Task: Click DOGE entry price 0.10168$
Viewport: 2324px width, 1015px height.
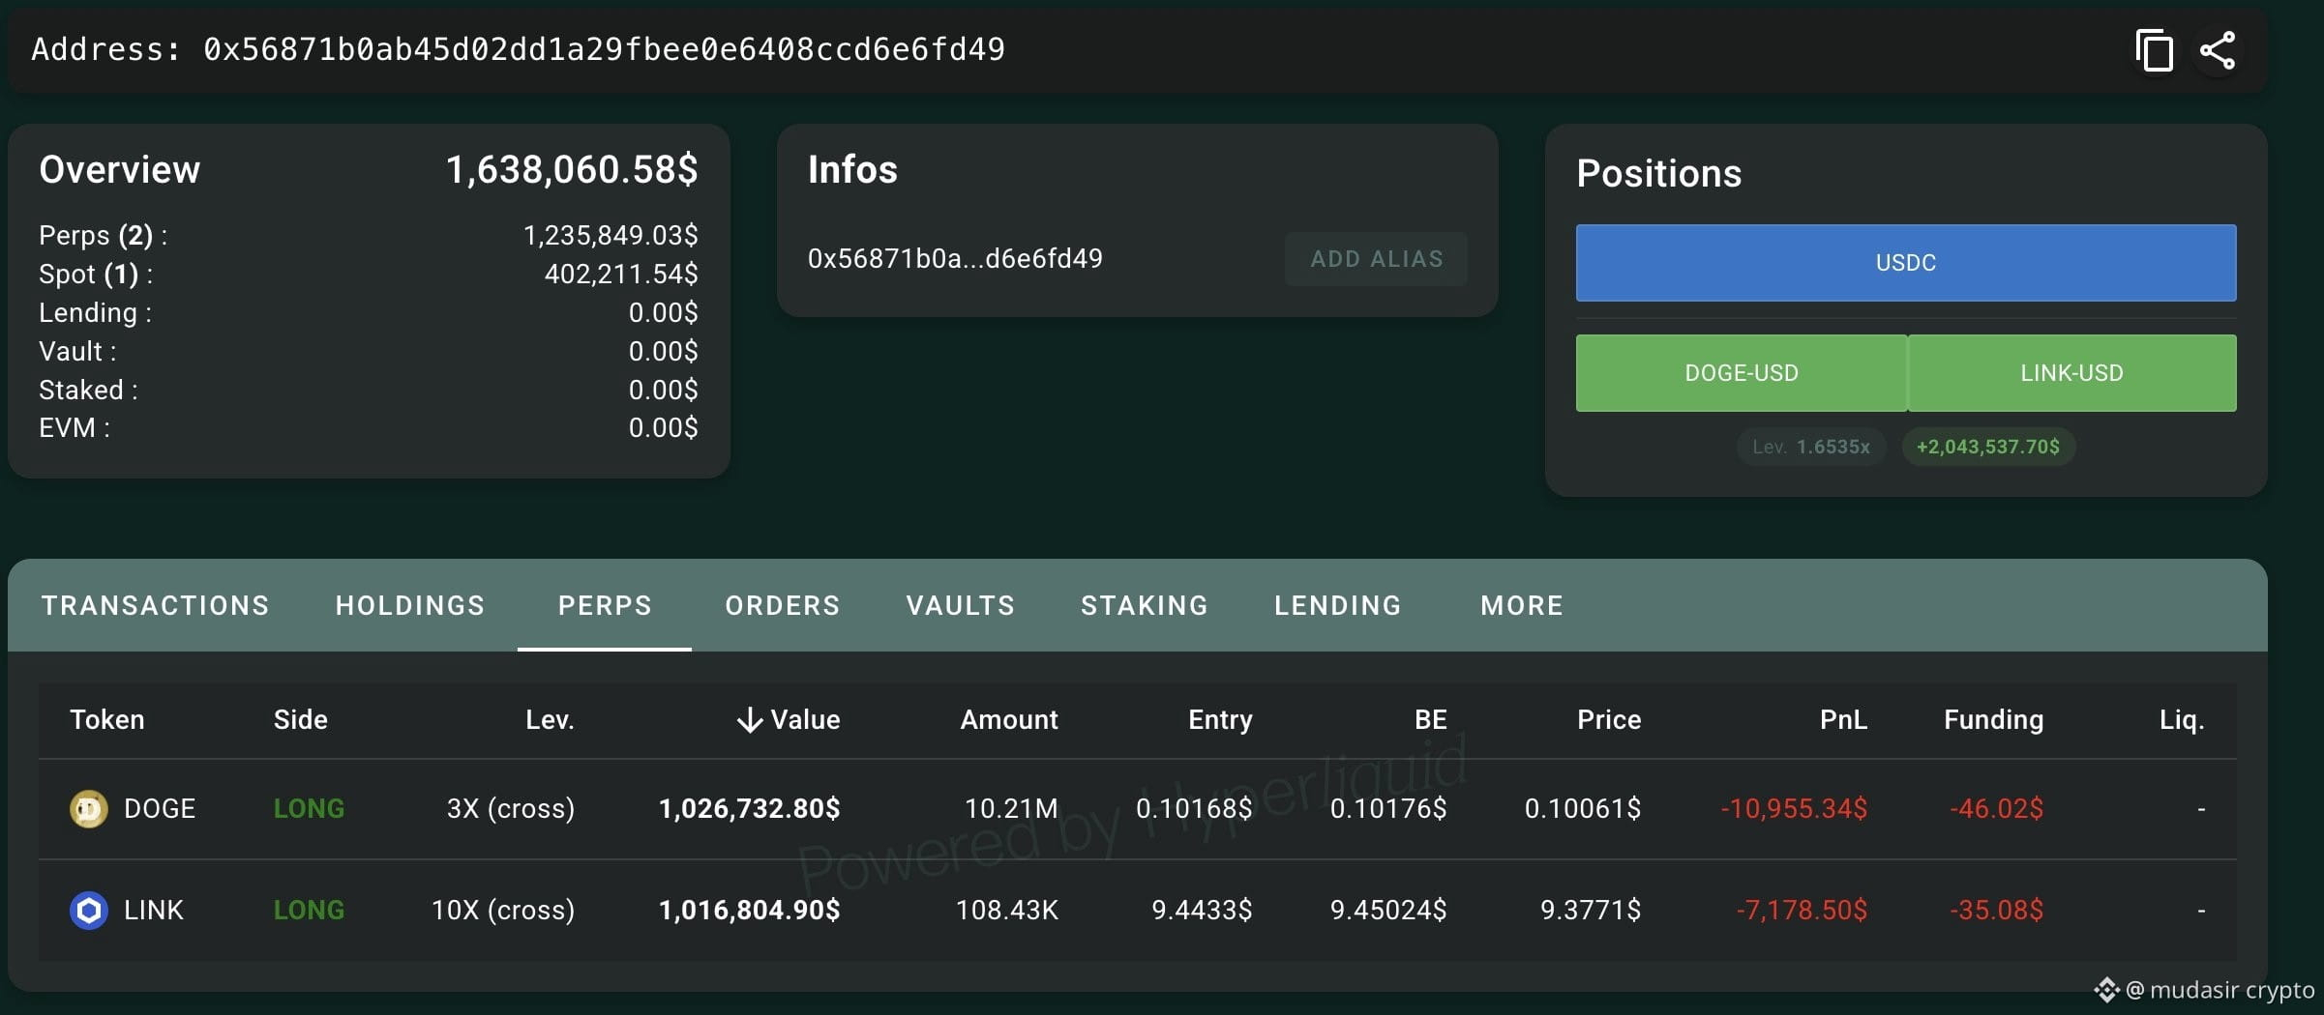Action: [1194, 809]
